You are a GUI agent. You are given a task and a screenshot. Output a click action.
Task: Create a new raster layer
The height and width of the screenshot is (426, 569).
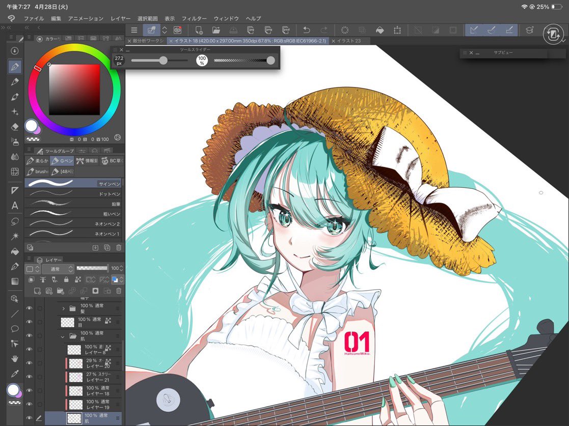[37, 291]
